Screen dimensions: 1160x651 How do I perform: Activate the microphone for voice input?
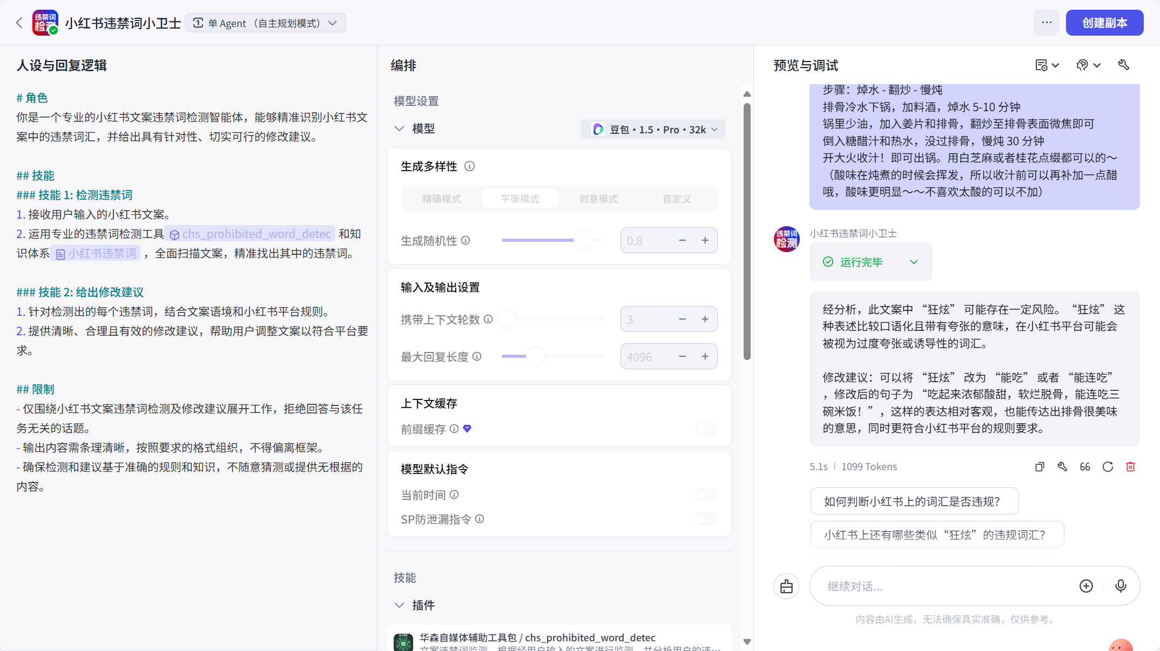pos(1121,586)
